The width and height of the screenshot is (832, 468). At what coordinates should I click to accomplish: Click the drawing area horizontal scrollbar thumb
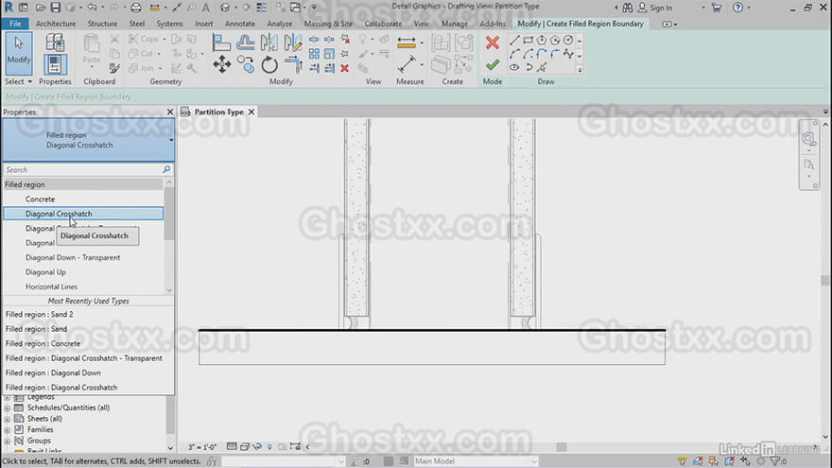(x=562, y=447)
